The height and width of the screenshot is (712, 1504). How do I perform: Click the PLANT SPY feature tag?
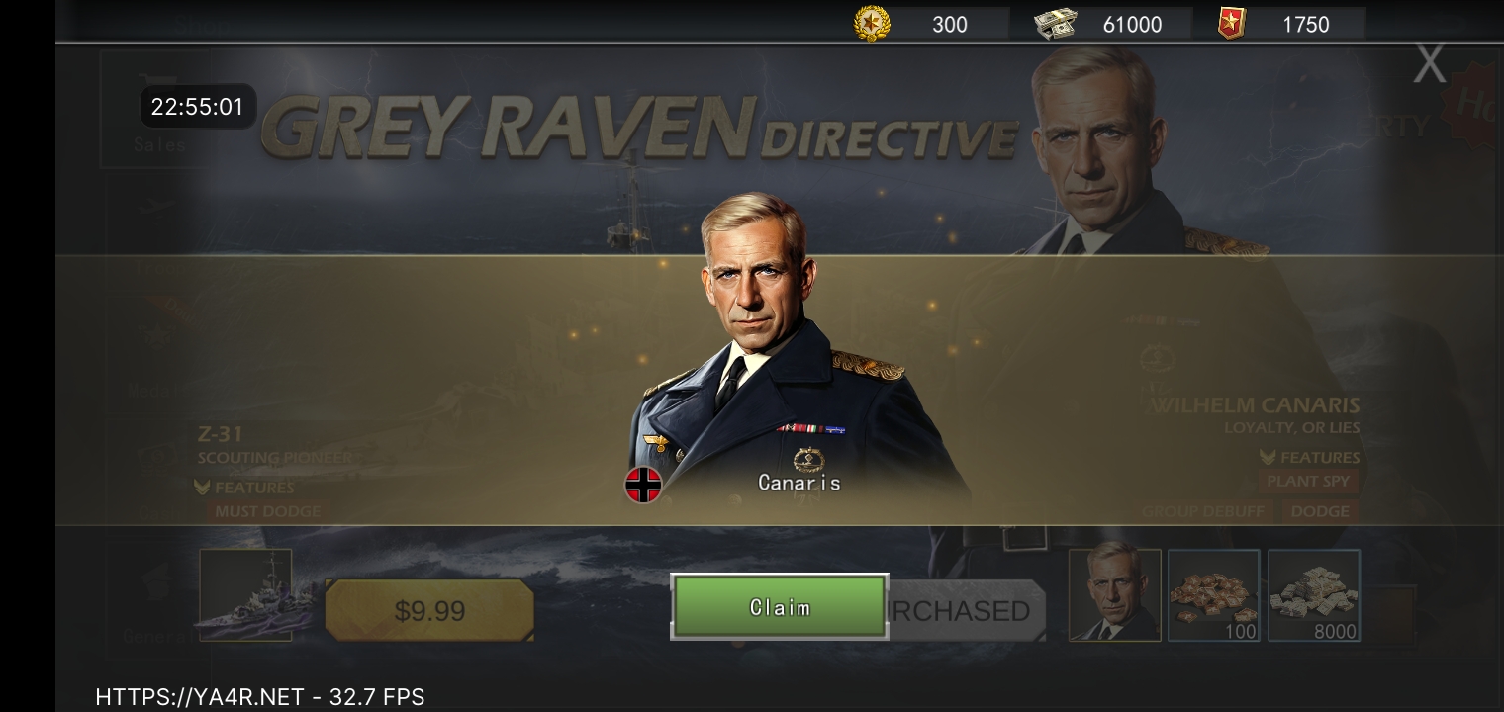coord(1308,481)
